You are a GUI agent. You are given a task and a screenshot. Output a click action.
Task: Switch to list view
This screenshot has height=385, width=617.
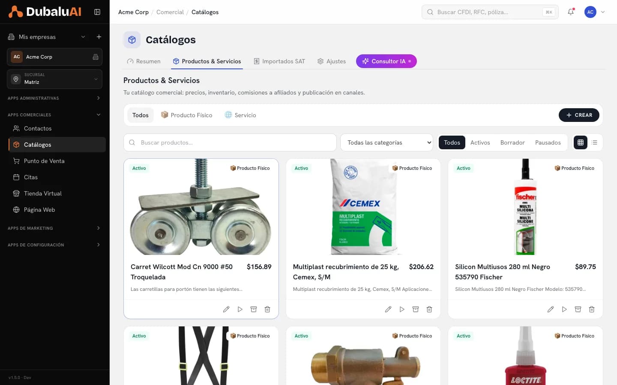tap(594, 142)
